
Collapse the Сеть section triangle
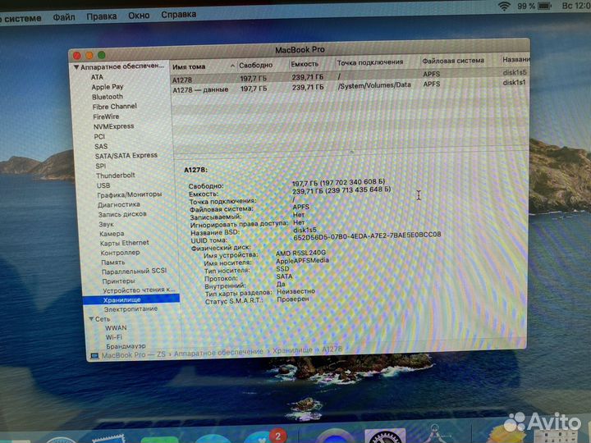pyautogui.click(x=91, y=318)
